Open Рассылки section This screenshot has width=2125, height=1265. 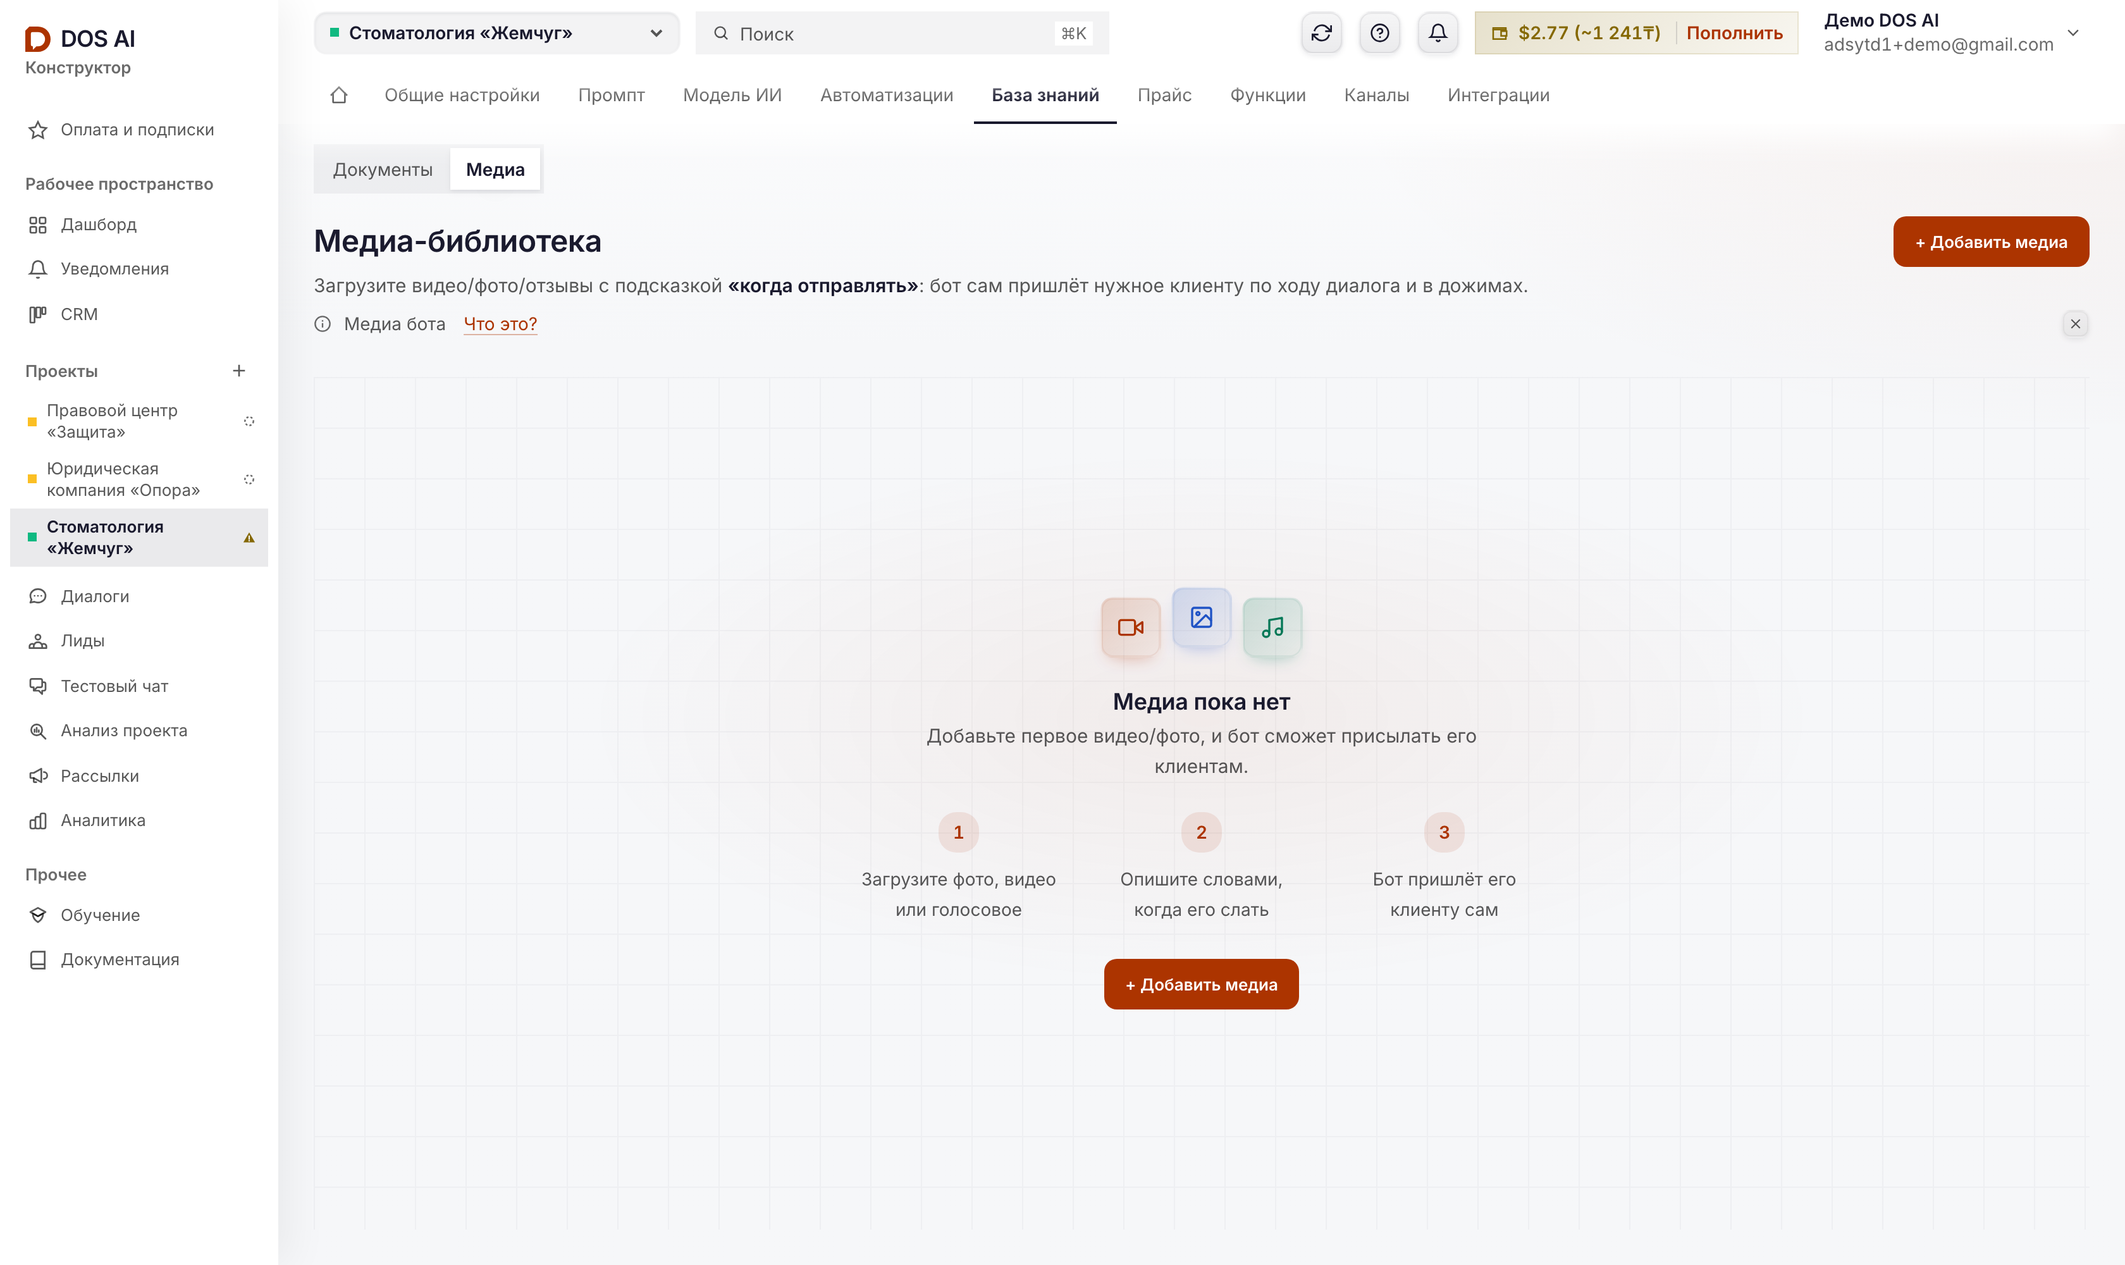coord(139,775)
